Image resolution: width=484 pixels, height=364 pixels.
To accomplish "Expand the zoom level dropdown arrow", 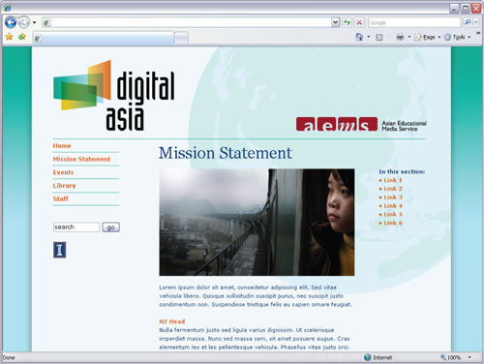I will pyautogui.click(x=469, y=357).
